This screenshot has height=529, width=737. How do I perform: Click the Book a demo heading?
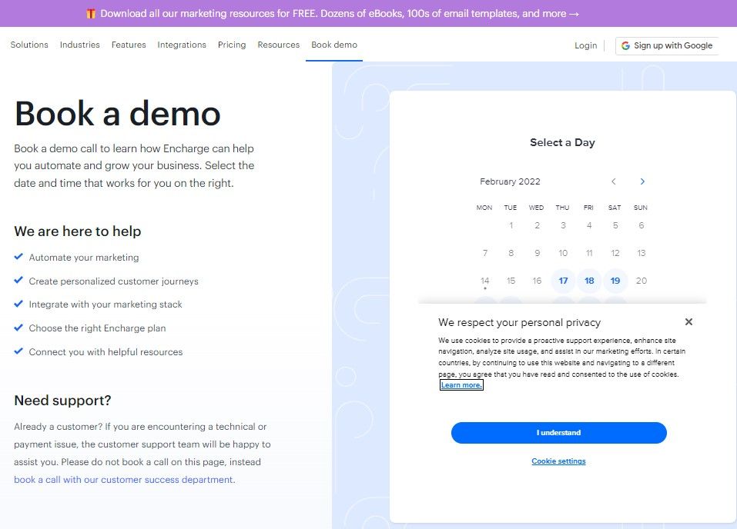pyautogui.click(x=118, y=114)
